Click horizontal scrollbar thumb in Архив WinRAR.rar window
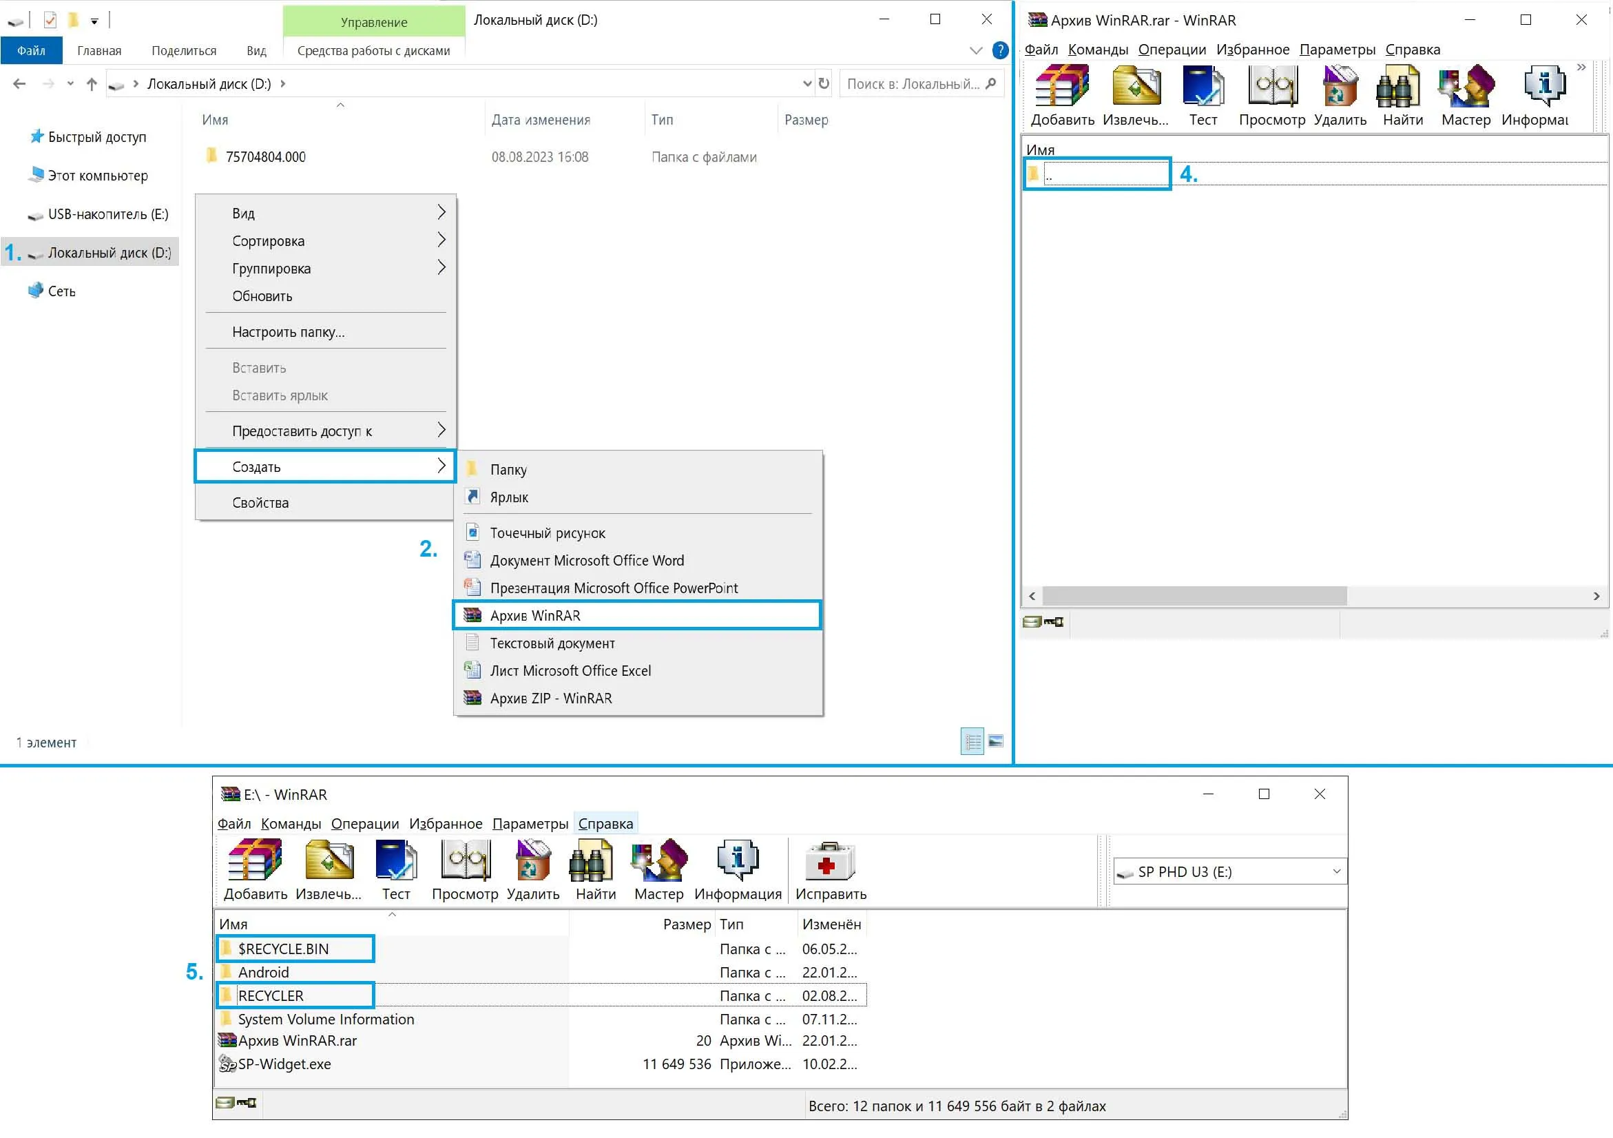Viewport: 1613px width, 1138px height. (1194, 596)
